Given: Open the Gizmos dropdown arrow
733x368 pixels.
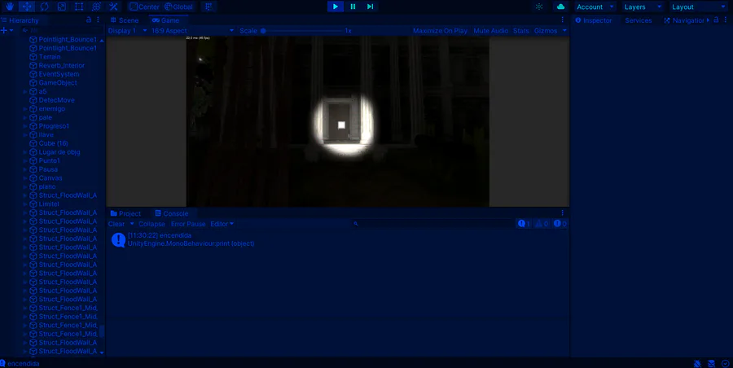Looking at the screenshot, I should pos(564,31).
